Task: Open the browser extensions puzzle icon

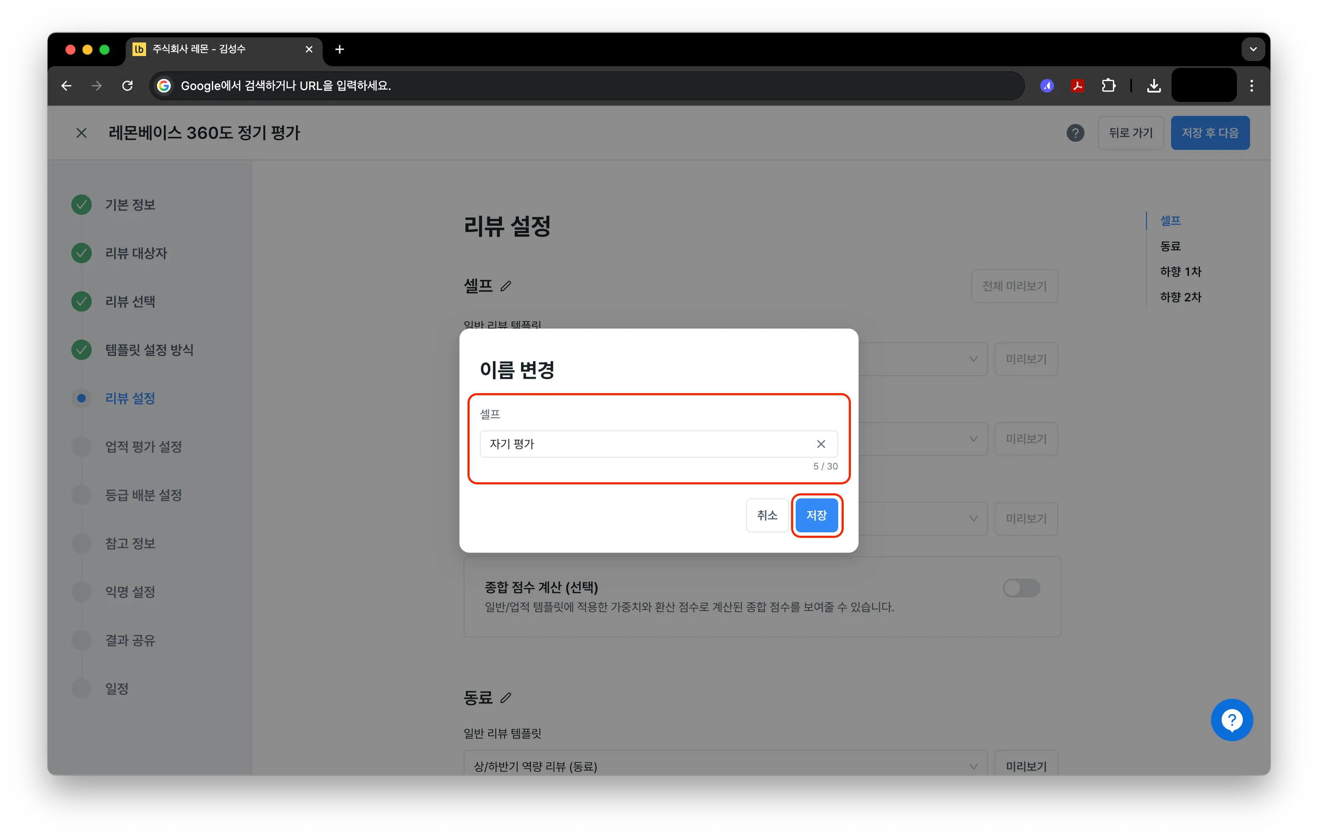Action: pyautogui.click(x=1108, y=86)
